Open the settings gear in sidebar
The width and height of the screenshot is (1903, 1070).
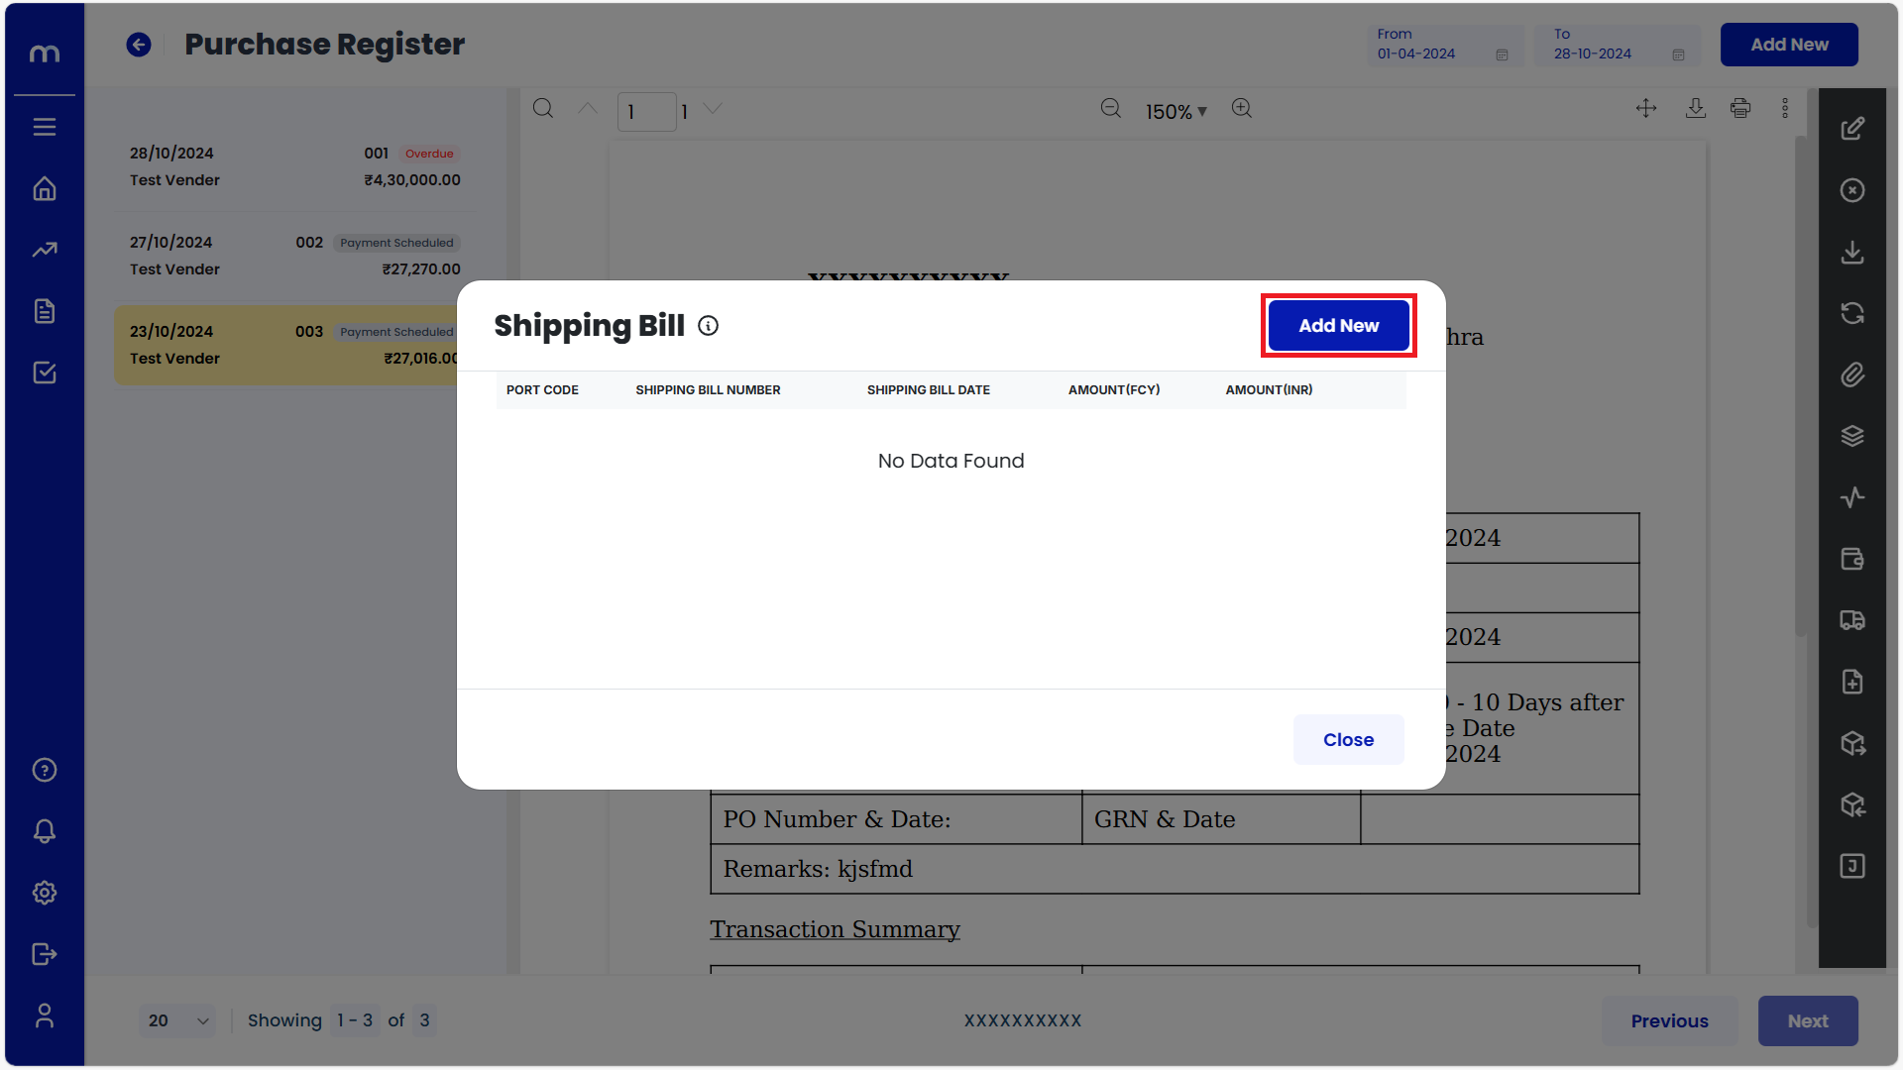point(45,893)
